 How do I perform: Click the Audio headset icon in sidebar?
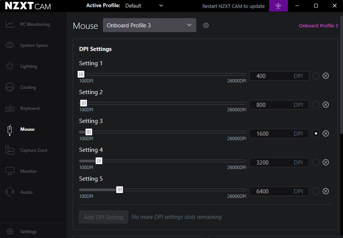10,192
